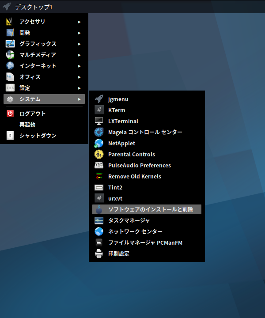This screenshot has width=265, height=318.
Task: Click the Tint2 panel icon
Action: pos(99,188)
